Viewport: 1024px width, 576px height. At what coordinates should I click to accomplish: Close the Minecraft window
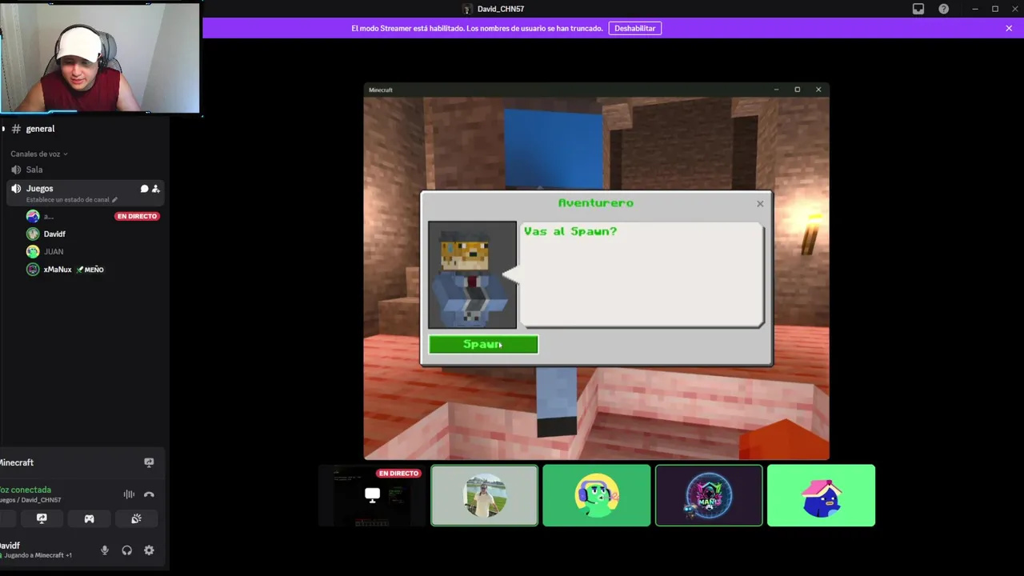(x=818, y=90)
